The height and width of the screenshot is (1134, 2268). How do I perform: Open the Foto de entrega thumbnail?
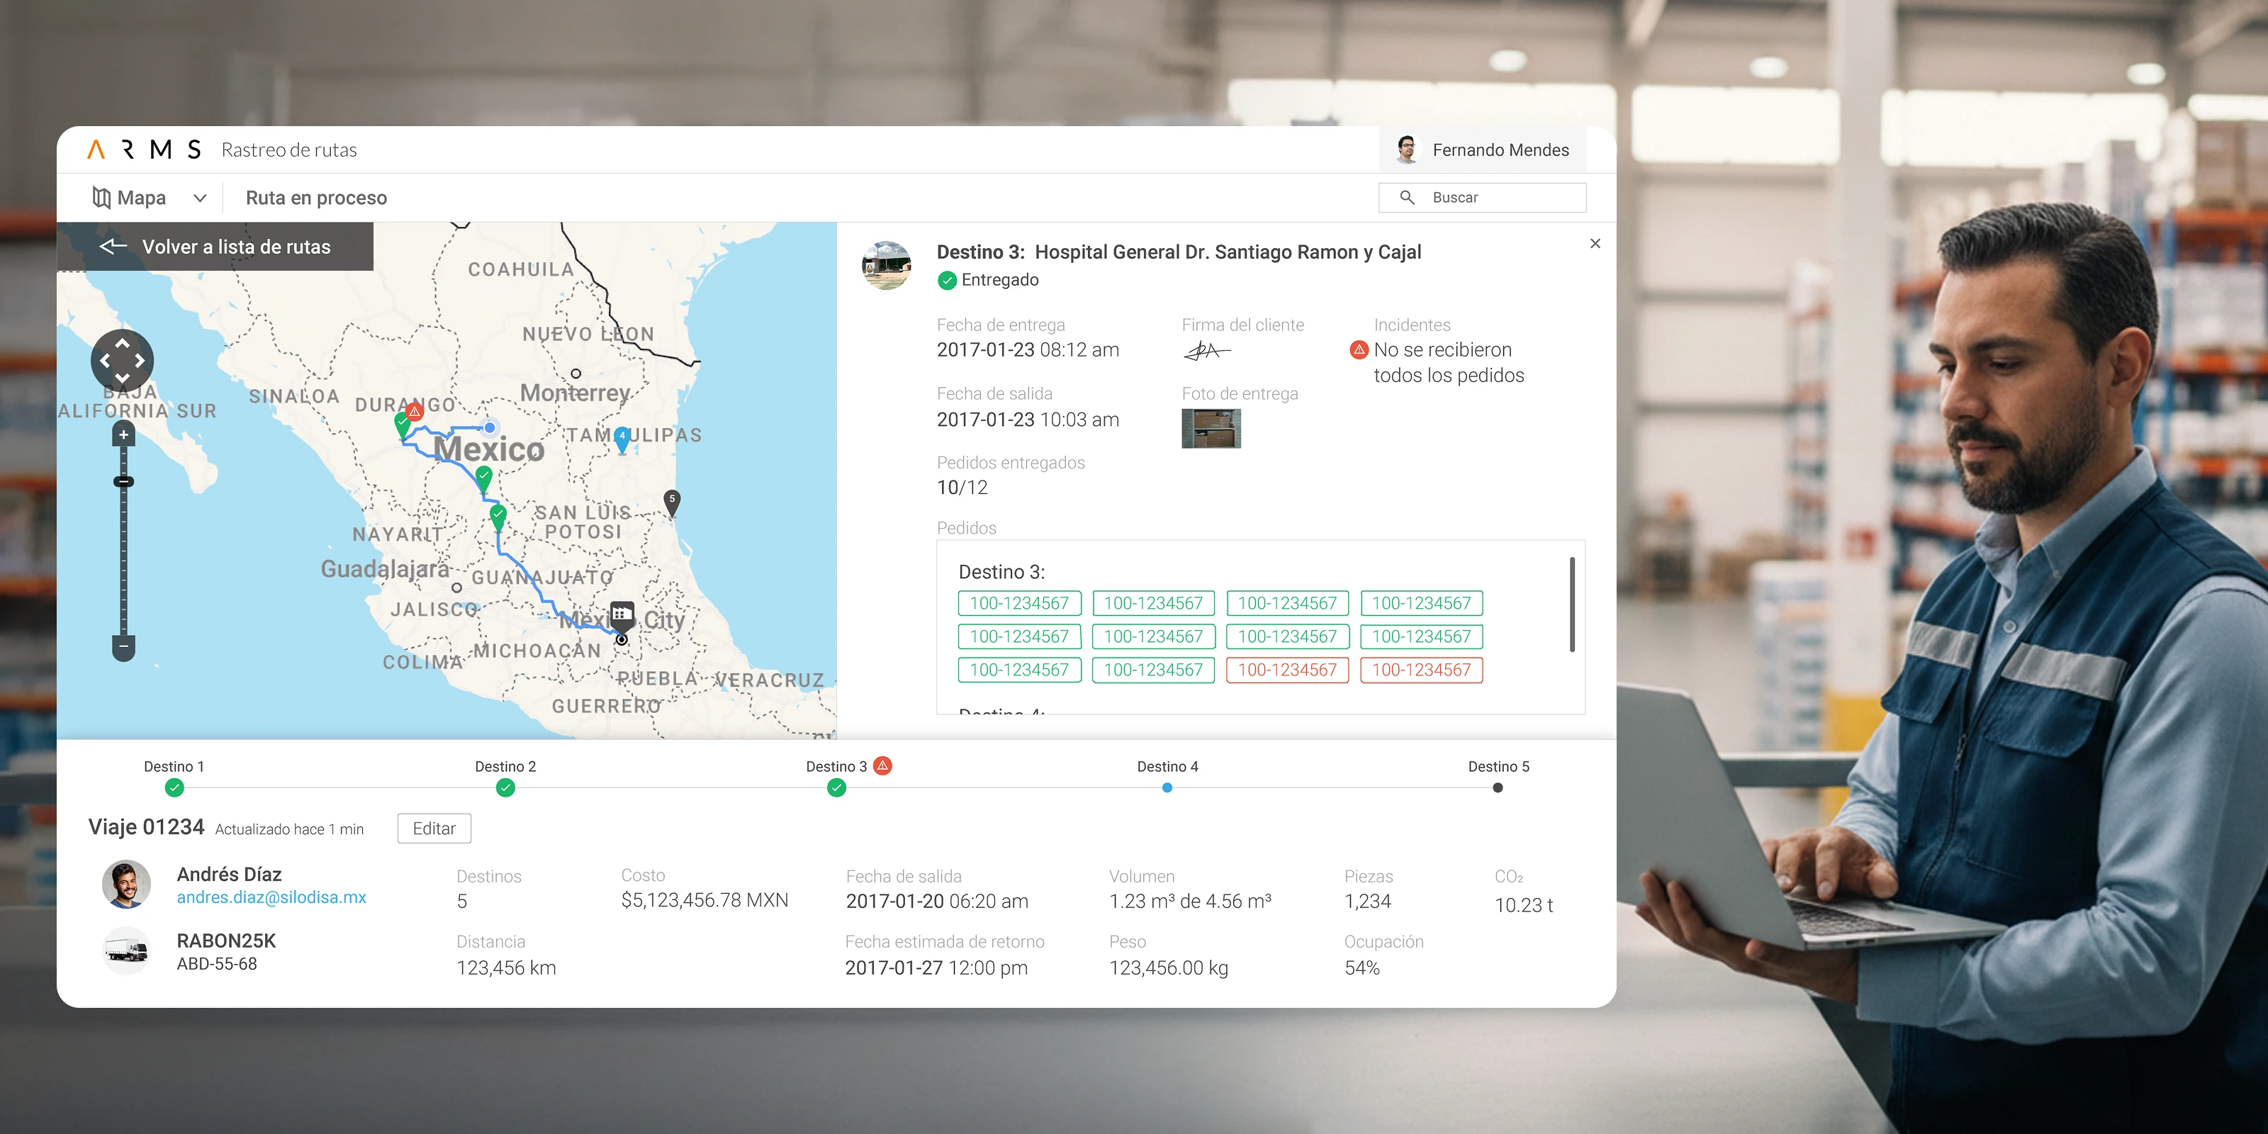click(1211, 429)
